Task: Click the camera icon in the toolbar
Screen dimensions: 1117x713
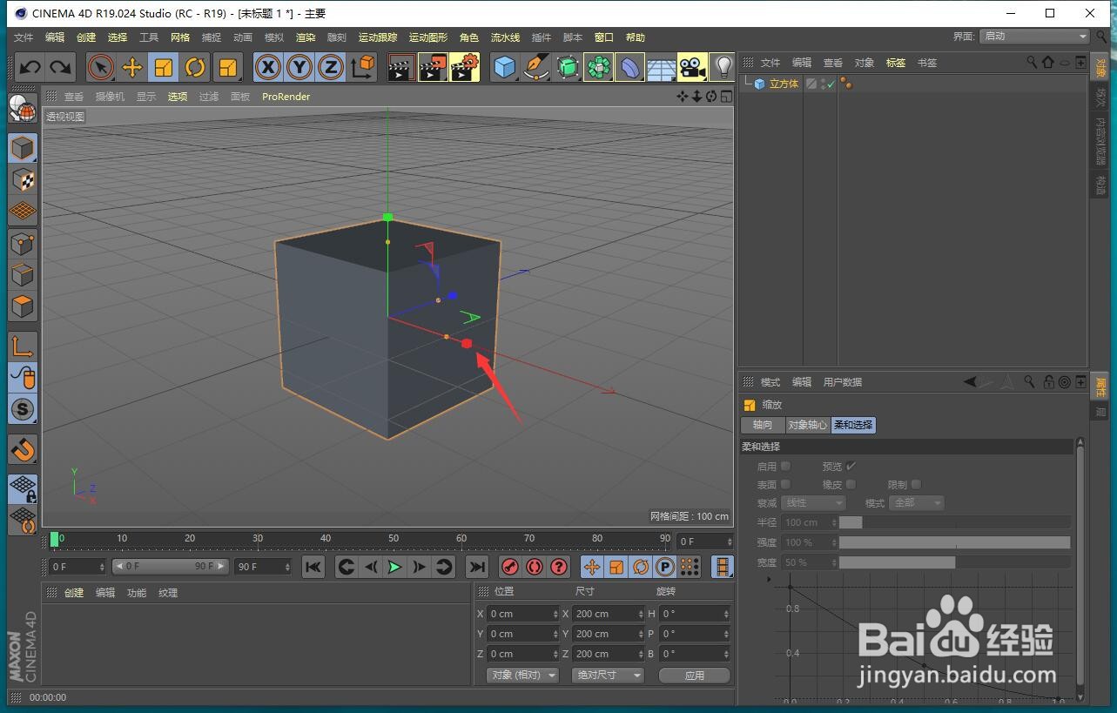Action: pos(692,67)
